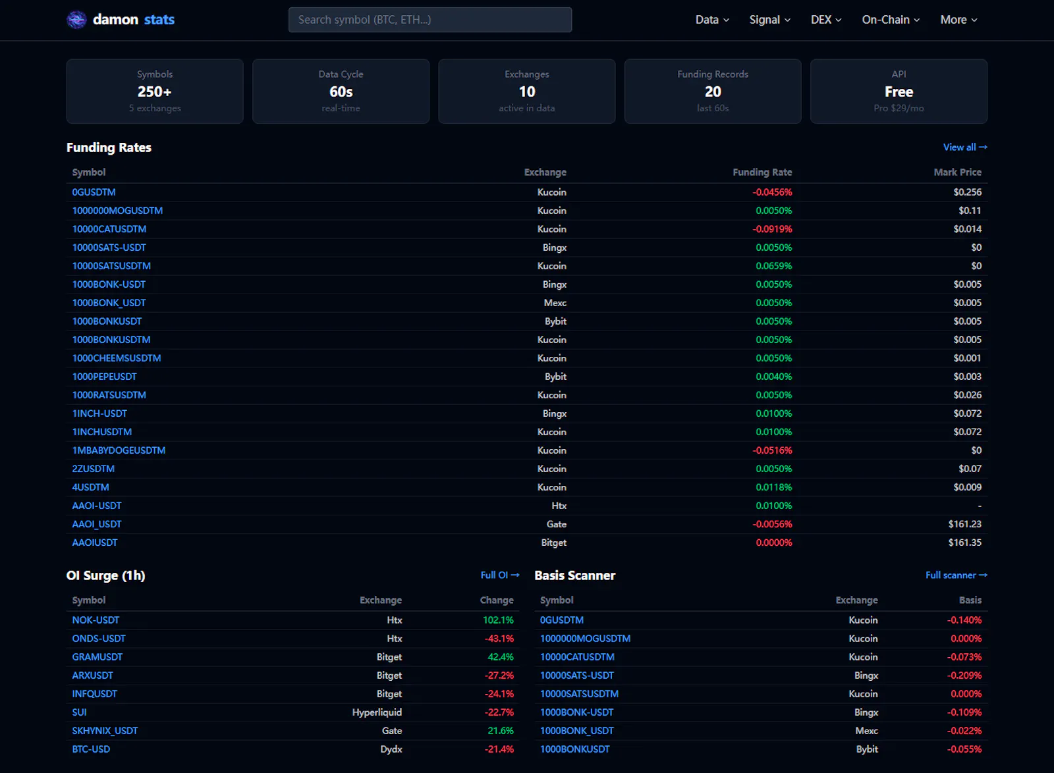Open the 4USDTM symbol link
The width and height of the screenshot is (1054, 773).
pyautogui.click(x=91, y=487)
